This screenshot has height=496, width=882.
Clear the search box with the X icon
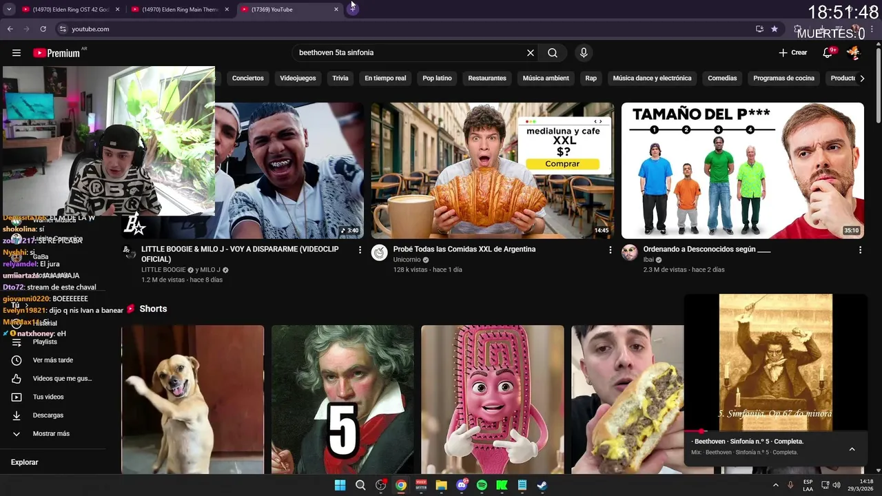(x=531, y=53)
